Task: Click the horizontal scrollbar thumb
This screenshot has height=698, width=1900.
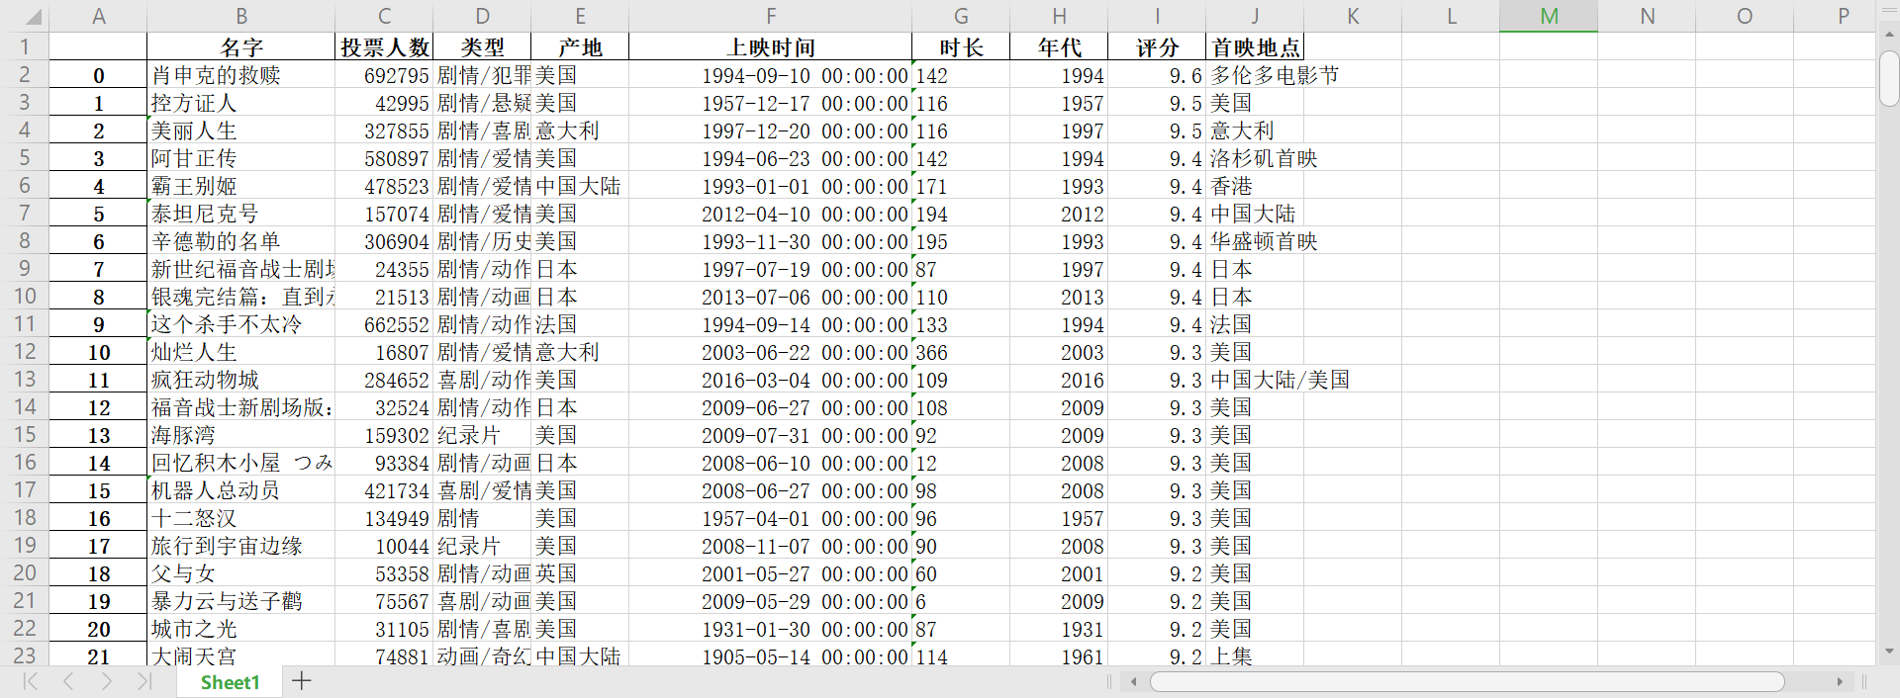Action: coord(1468,681)
